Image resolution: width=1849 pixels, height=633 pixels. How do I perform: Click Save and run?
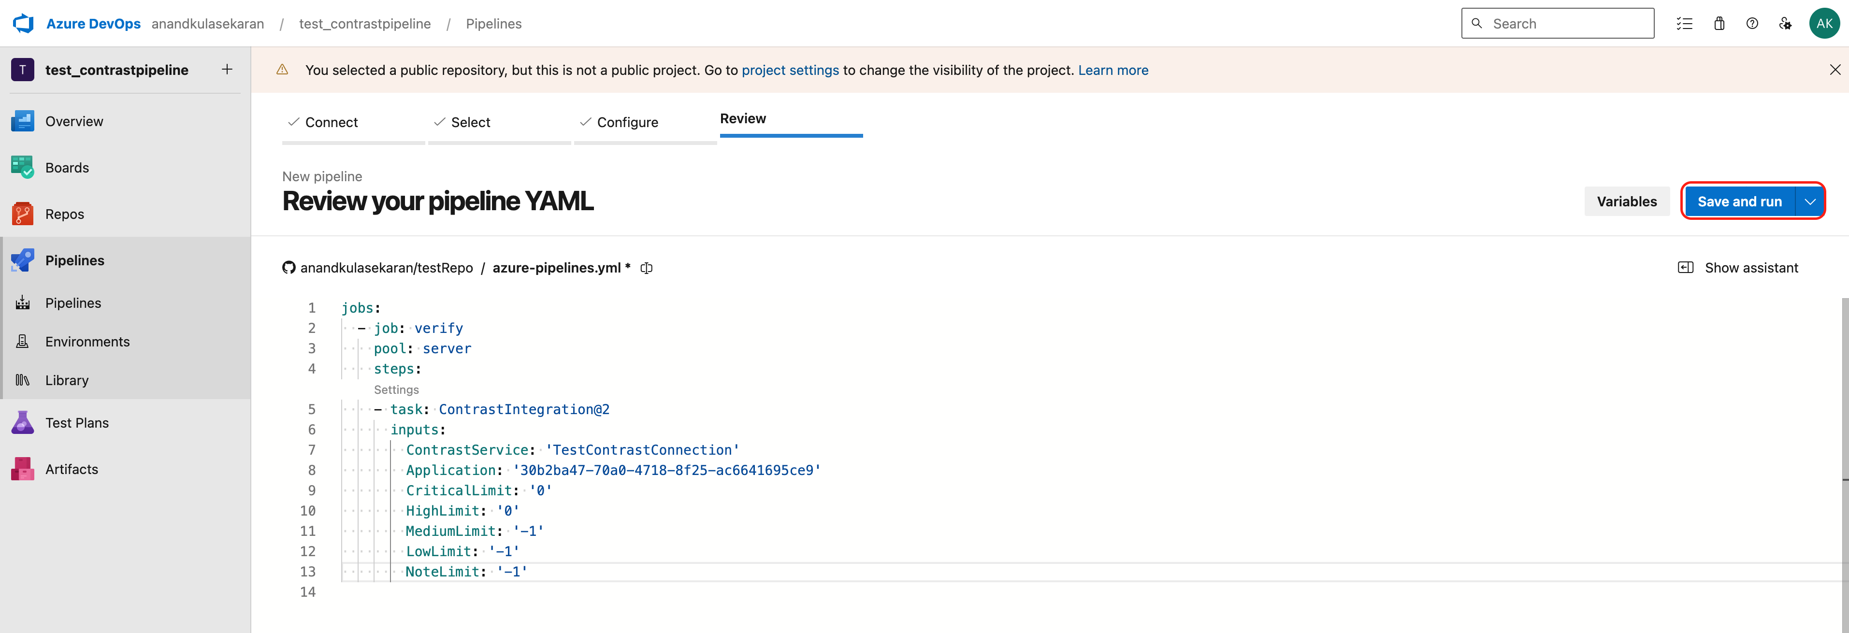tap(1739, 201)
